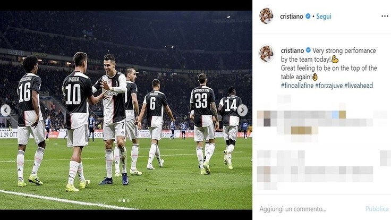The width and height of the screenshot is (391, 220).
Task: Click the cristiano username in the header
Action: click(x=292, y=16)
